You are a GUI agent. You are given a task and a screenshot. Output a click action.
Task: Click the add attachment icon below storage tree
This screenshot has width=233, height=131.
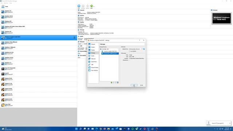coord(116,83)
